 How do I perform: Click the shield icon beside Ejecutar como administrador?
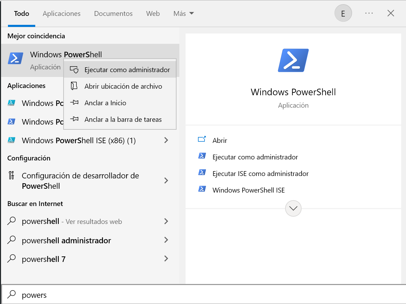(x=74, y=70)
